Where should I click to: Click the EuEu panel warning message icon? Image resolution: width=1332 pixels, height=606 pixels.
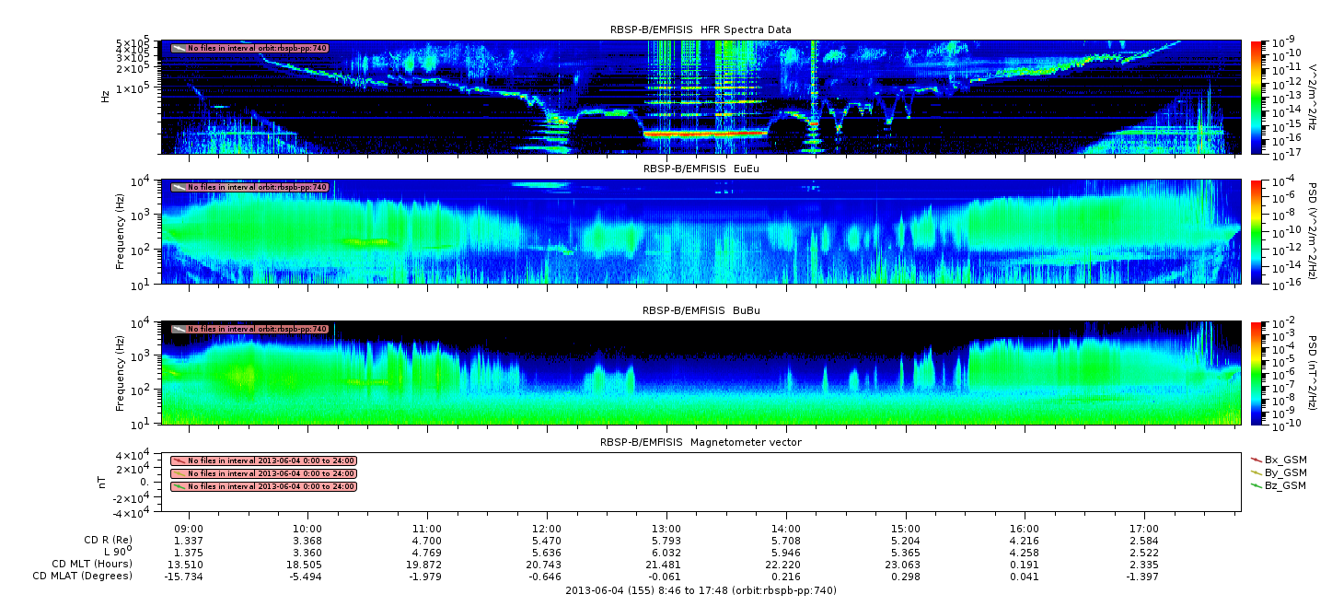pos(180,187)
